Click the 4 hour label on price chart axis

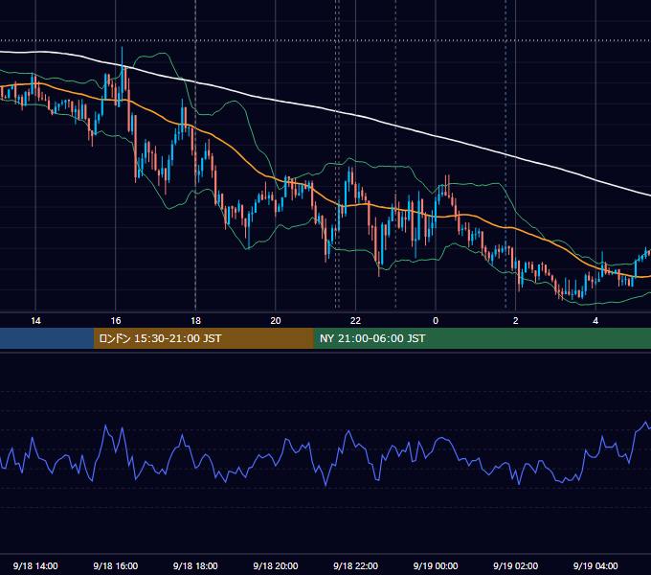595,321
